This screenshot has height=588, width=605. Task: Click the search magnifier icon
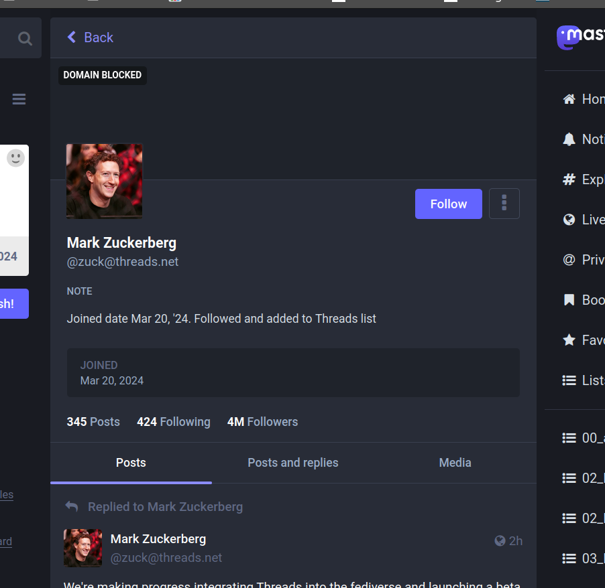25,38
